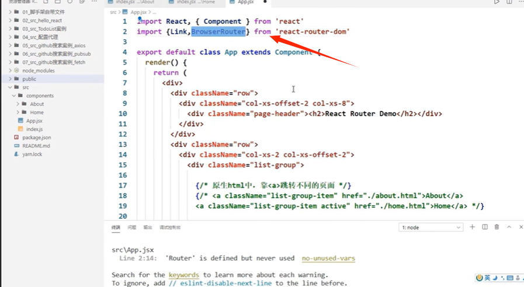Expand the 04_src_配置代理 folder chevron
The width and height of the screenshot is (524, 287).
click(x=10, y=37)
